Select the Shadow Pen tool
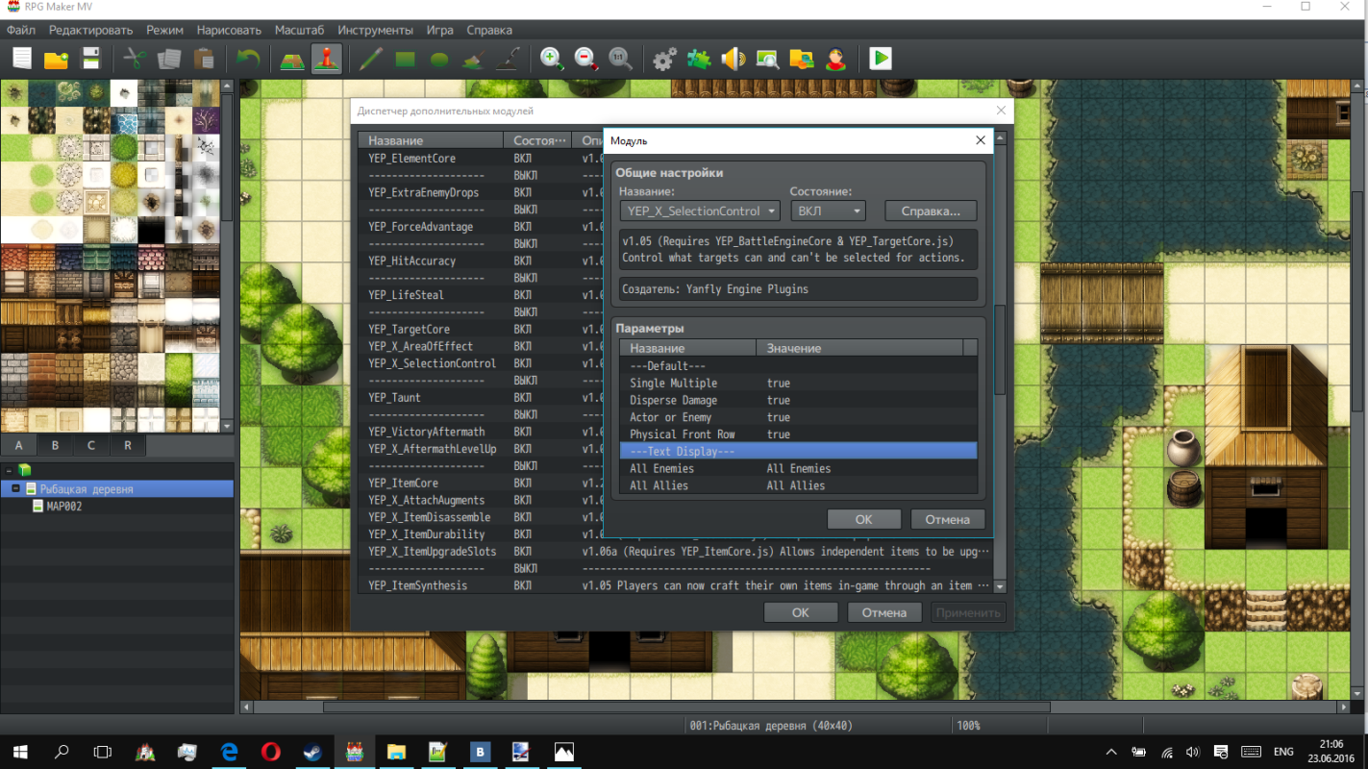 tap(508, 59)
